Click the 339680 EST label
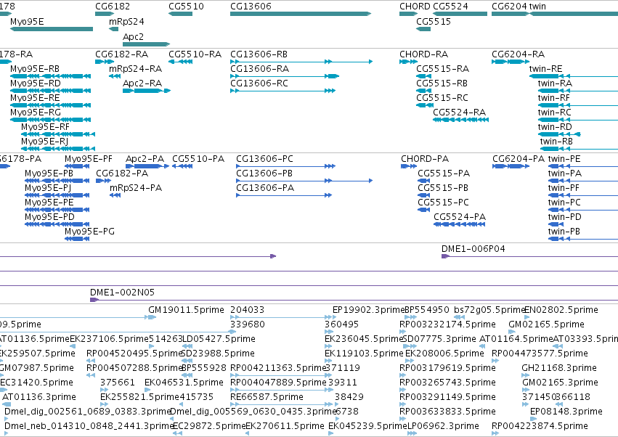 (247, 324)
